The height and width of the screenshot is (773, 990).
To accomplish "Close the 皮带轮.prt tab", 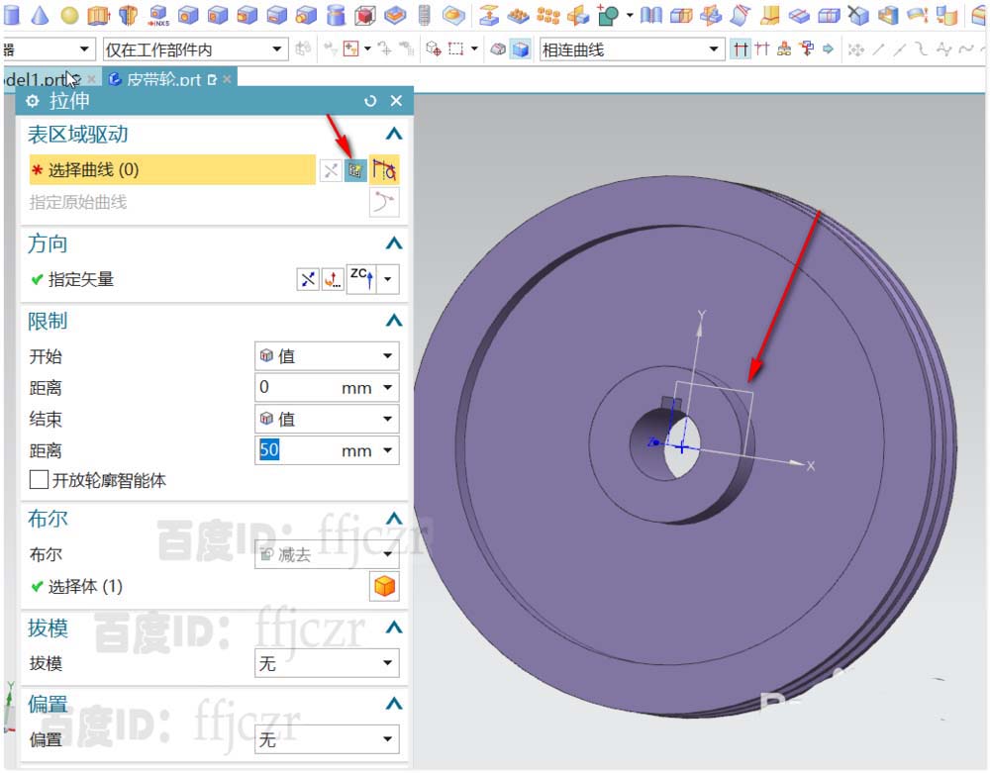I will [227, 79].
